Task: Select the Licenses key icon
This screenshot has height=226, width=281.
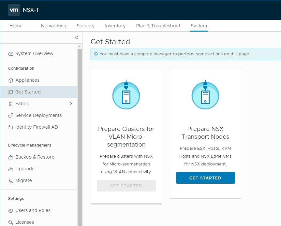Action: (x=11, y=222)
